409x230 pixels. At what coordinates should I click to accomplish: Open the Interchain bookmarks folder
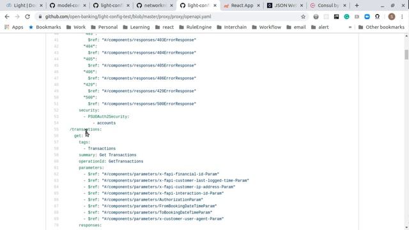point(231,27)
